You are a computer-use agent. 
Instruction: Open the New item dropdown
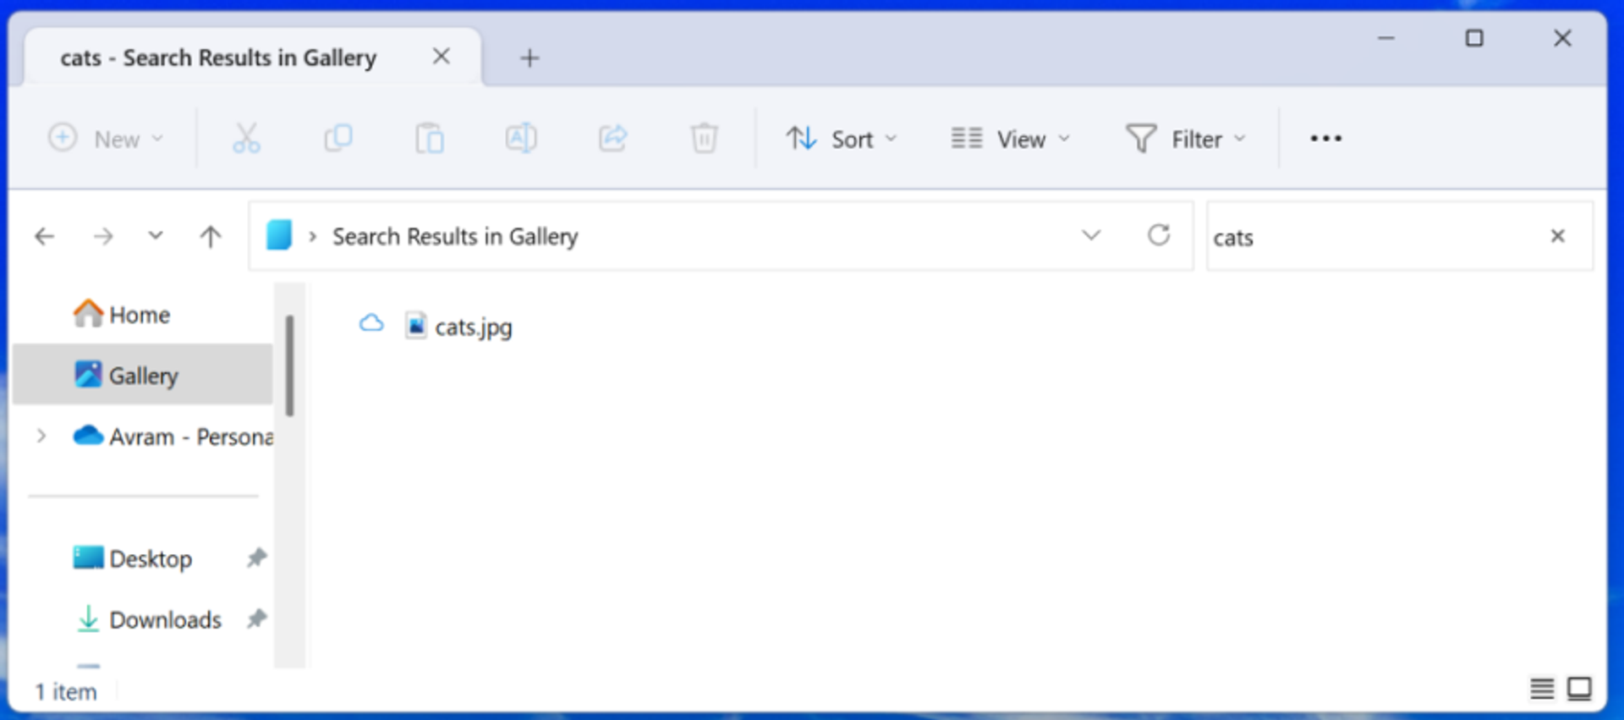click(x=106, y=139)
